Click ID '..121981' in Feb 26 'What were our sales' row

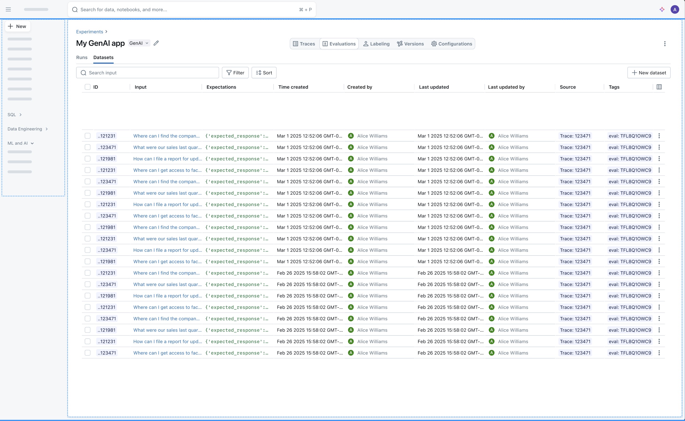(x=106, y=330)
